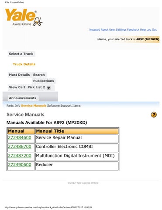The width and height of the screenshot is (162, 210).
Task: Select the Service Manuals tab
Action: (34, 105)
